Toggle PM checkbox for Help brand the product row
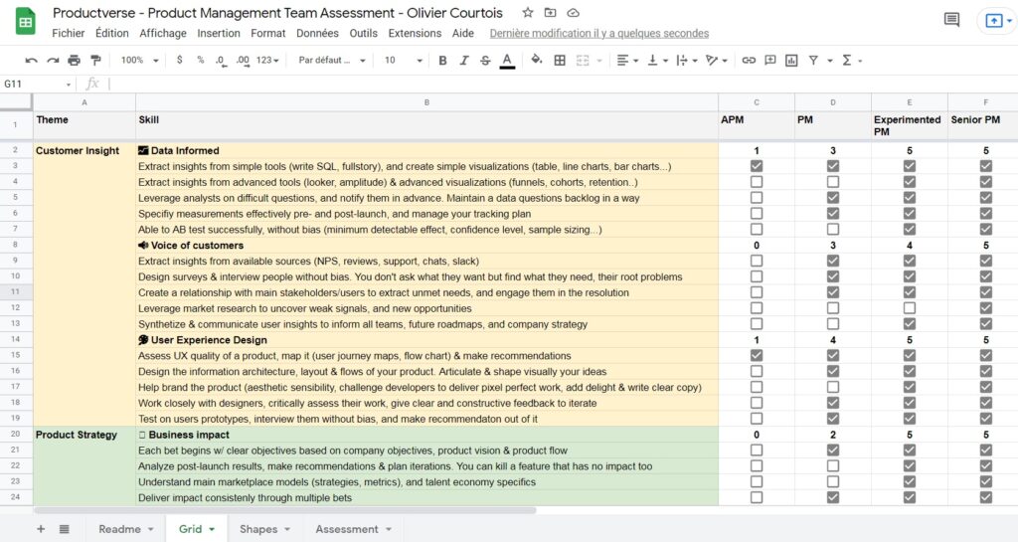This screenshot has height=542, width=1018. 833,387
